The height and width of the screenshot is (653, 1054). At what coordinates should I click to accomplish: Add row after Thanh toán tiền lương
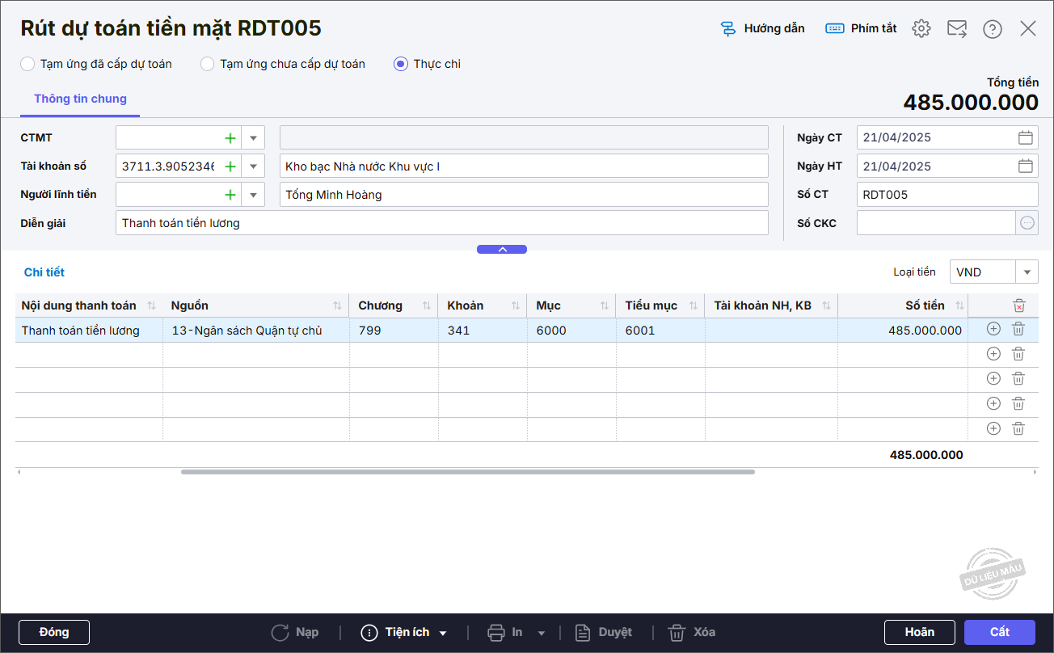point(993,330)
